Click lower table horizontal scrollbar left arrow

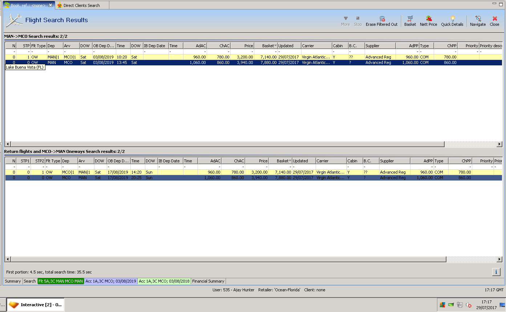8,259
